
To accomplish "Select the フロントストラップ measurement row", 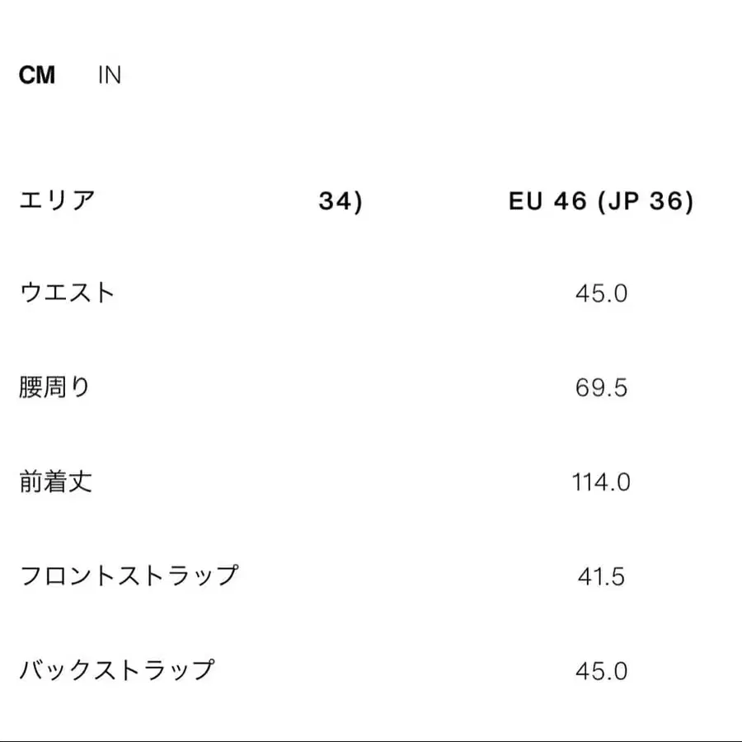I will point(128,577).
